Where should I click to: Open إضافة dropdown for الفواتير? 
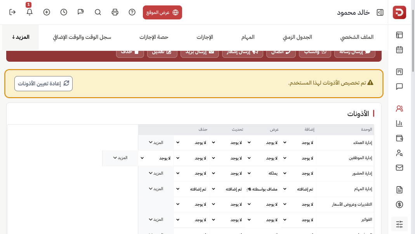[x=299, y=220]
